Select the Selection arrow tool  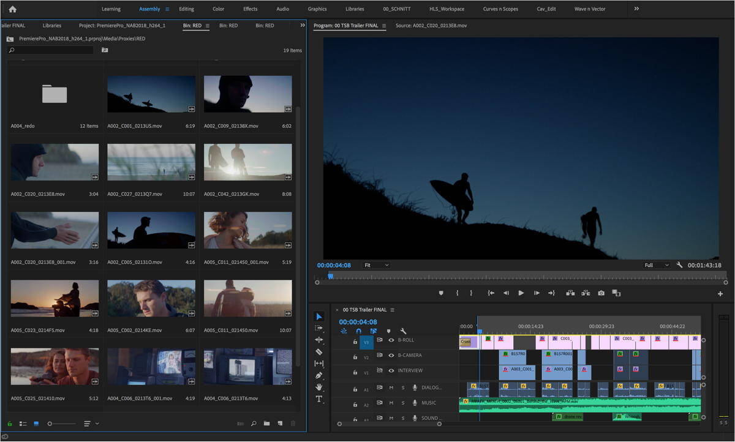click(x=319, y=317)
